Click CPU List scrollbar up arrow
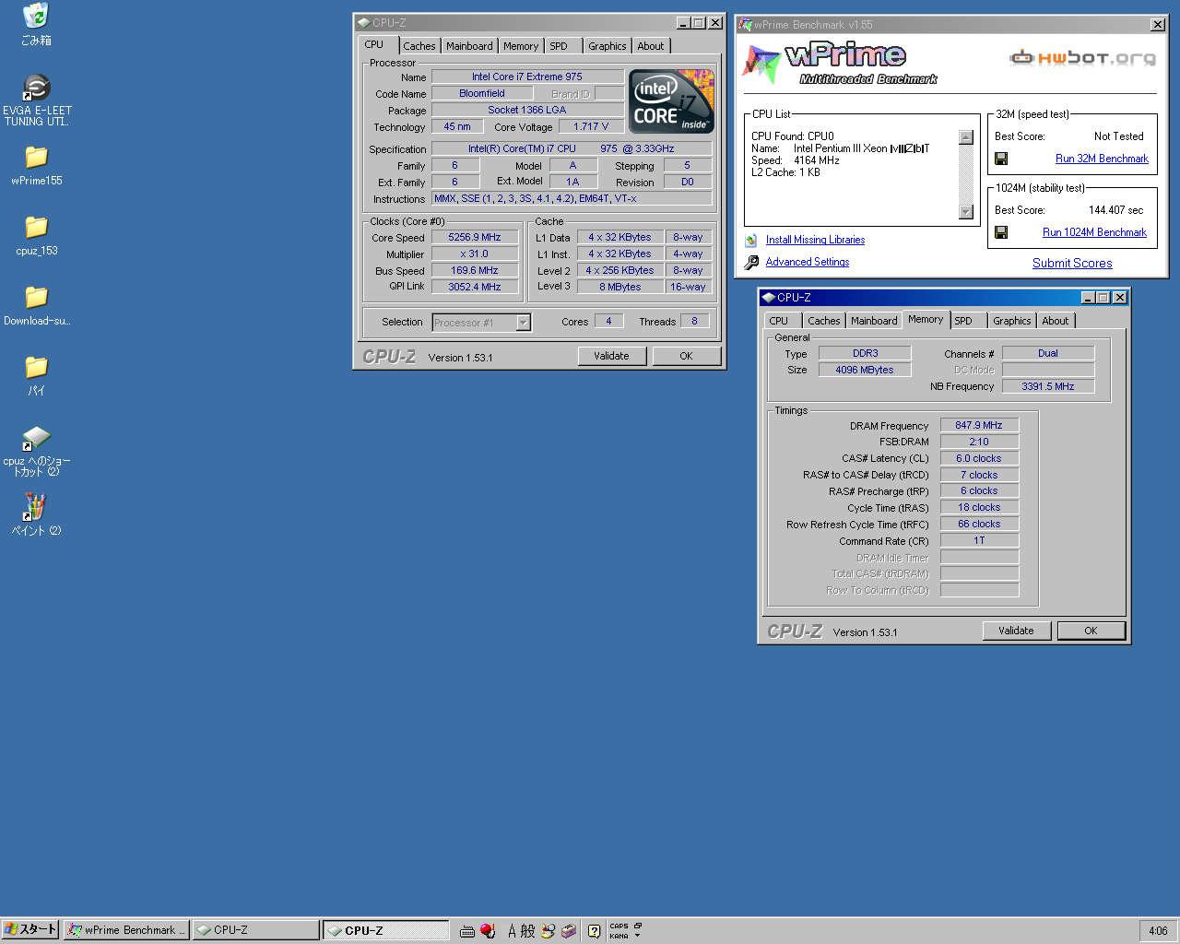Screen dimensions: 1180x944 [966, 137]
